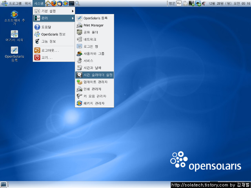Click the magnifier search icon in the panel
The height and width of the screenshot is (188, 251).
[78, 4]
